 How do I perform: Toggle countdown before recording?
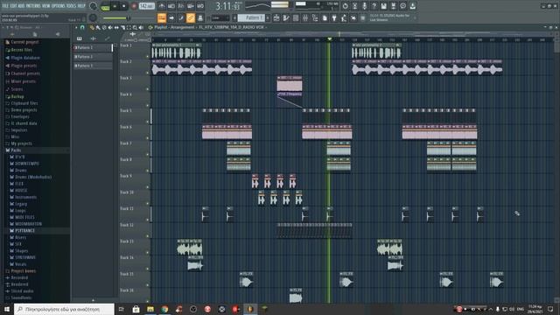181,6
